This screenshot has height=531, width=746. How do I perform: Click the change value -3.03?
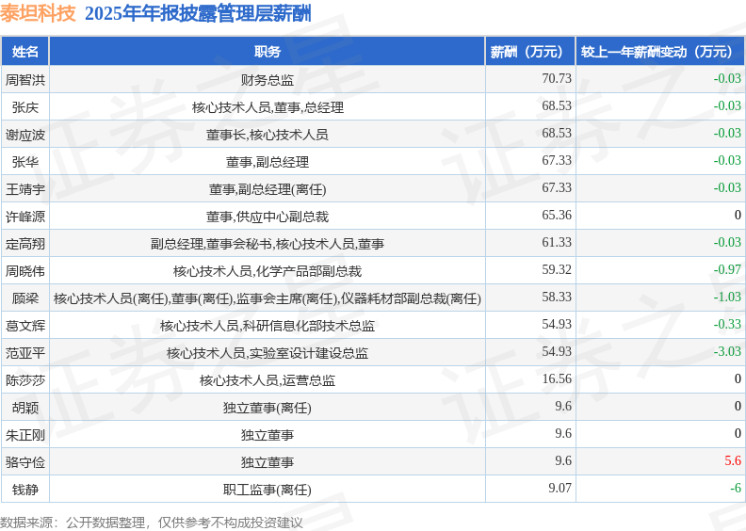pos(727,351)
